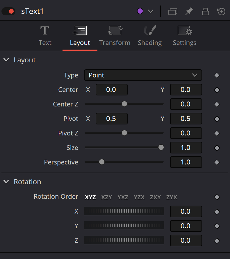This screenshot has height=259, width=230.
Task: Open the Type dropdown showing Point
Action: (143, 75)
